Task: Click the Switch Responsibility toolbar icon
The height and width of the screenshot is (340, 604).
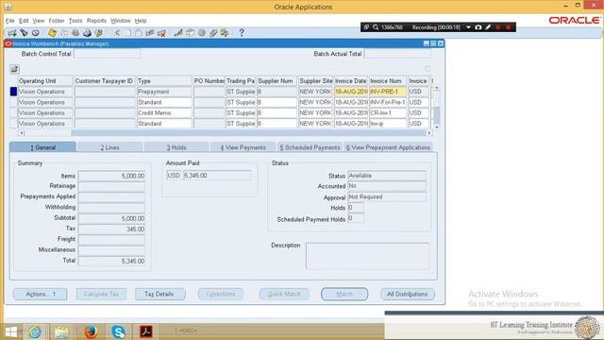Action: pyautogui.click(x=75, y=33)
